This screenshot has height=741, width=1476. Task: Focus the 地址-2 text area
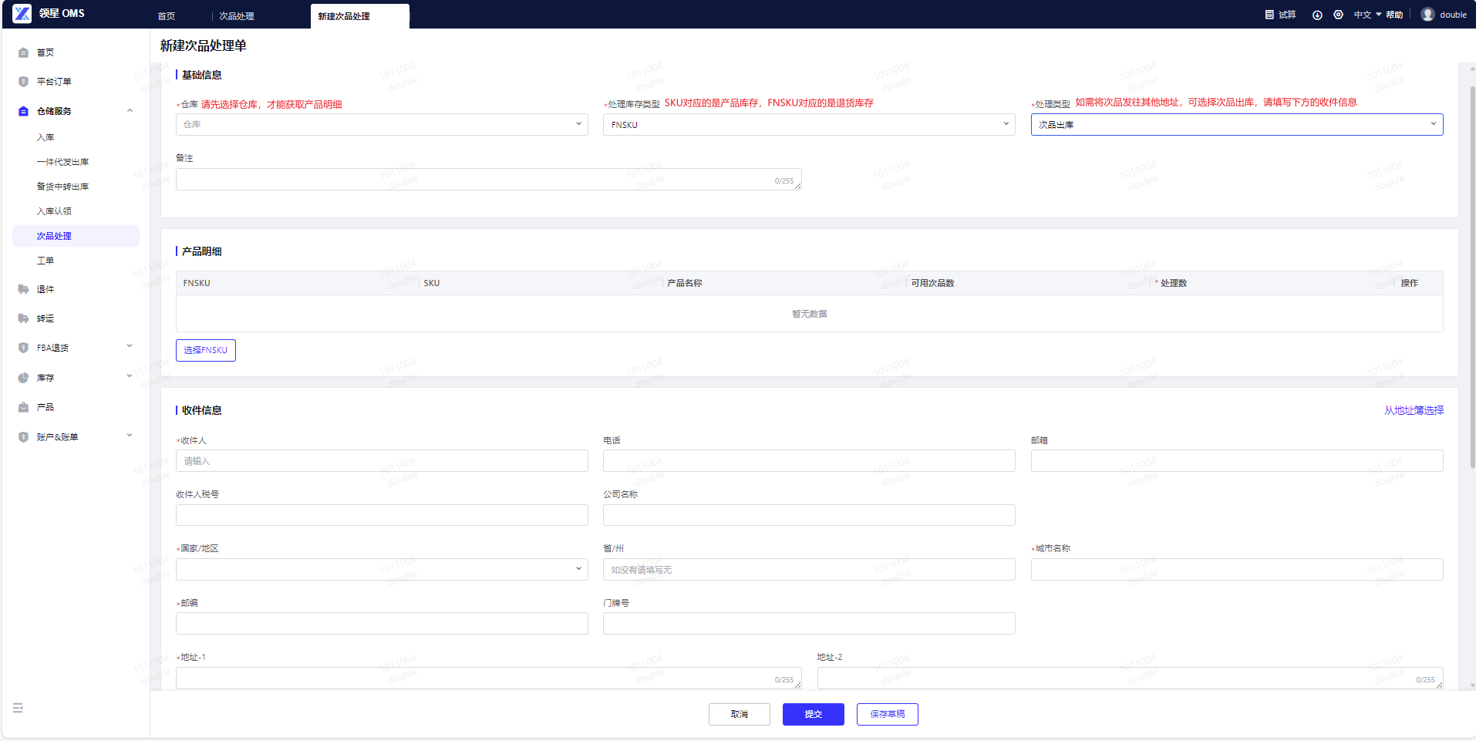point(1131,678)
